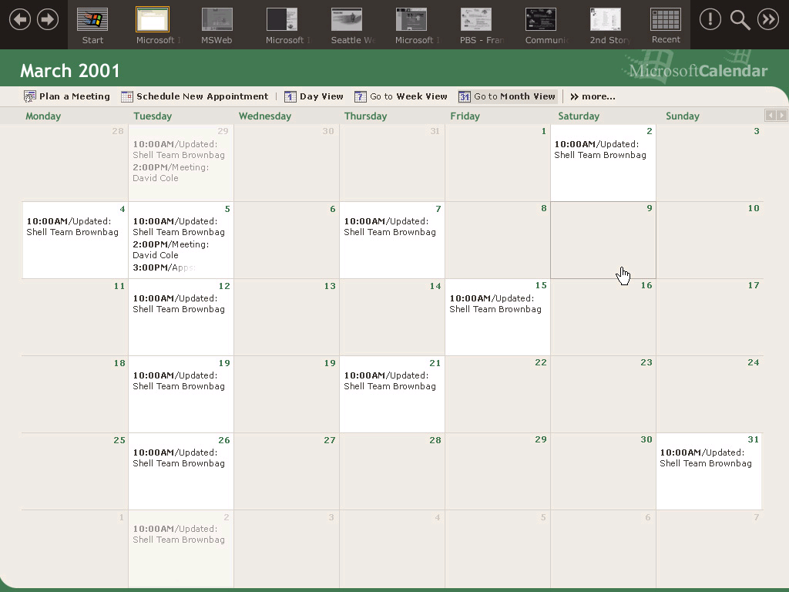Viewport: 789px width, 592px height.
Task: Click the Friday column header
Action: pyautogui.click(x=465, y=116)
